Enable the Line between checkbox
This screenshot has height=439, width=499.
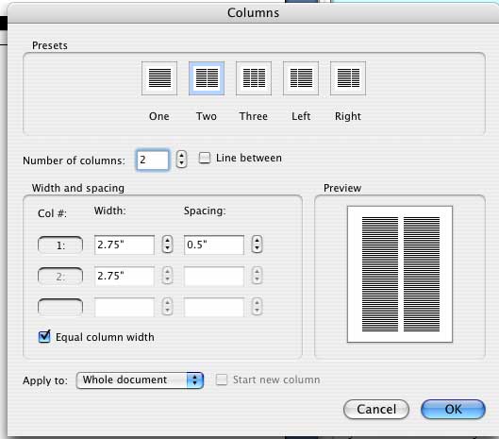point(205,158)
